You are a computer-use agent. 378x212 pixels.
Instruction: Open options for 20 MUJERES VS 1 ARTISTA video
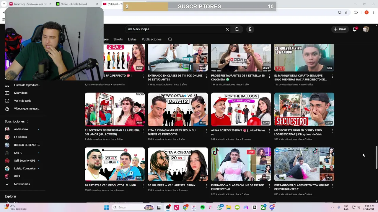tap(206, 186)
